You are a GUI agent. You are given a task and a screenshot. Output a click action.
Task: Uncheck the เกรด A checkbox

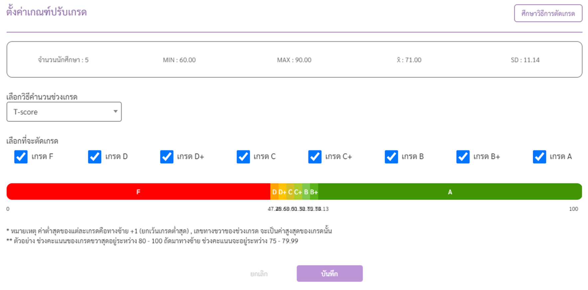click(x=539, y=157)
